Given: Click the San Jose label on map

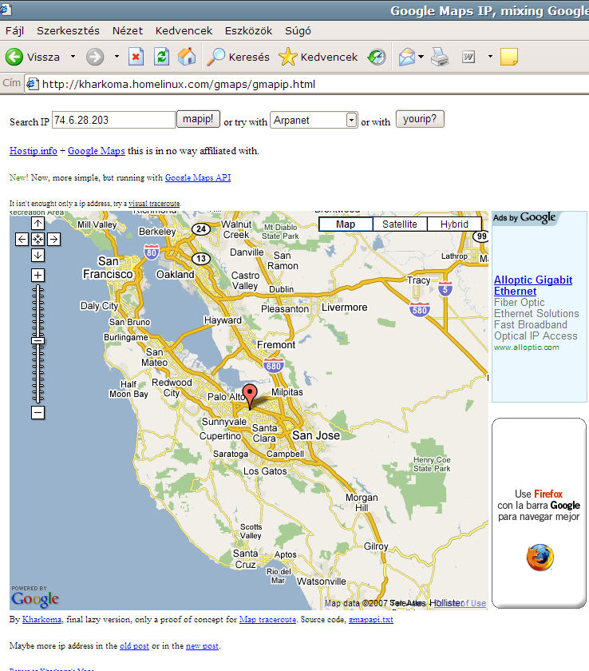Looking at the screenshot, I should tap(316, 435).
